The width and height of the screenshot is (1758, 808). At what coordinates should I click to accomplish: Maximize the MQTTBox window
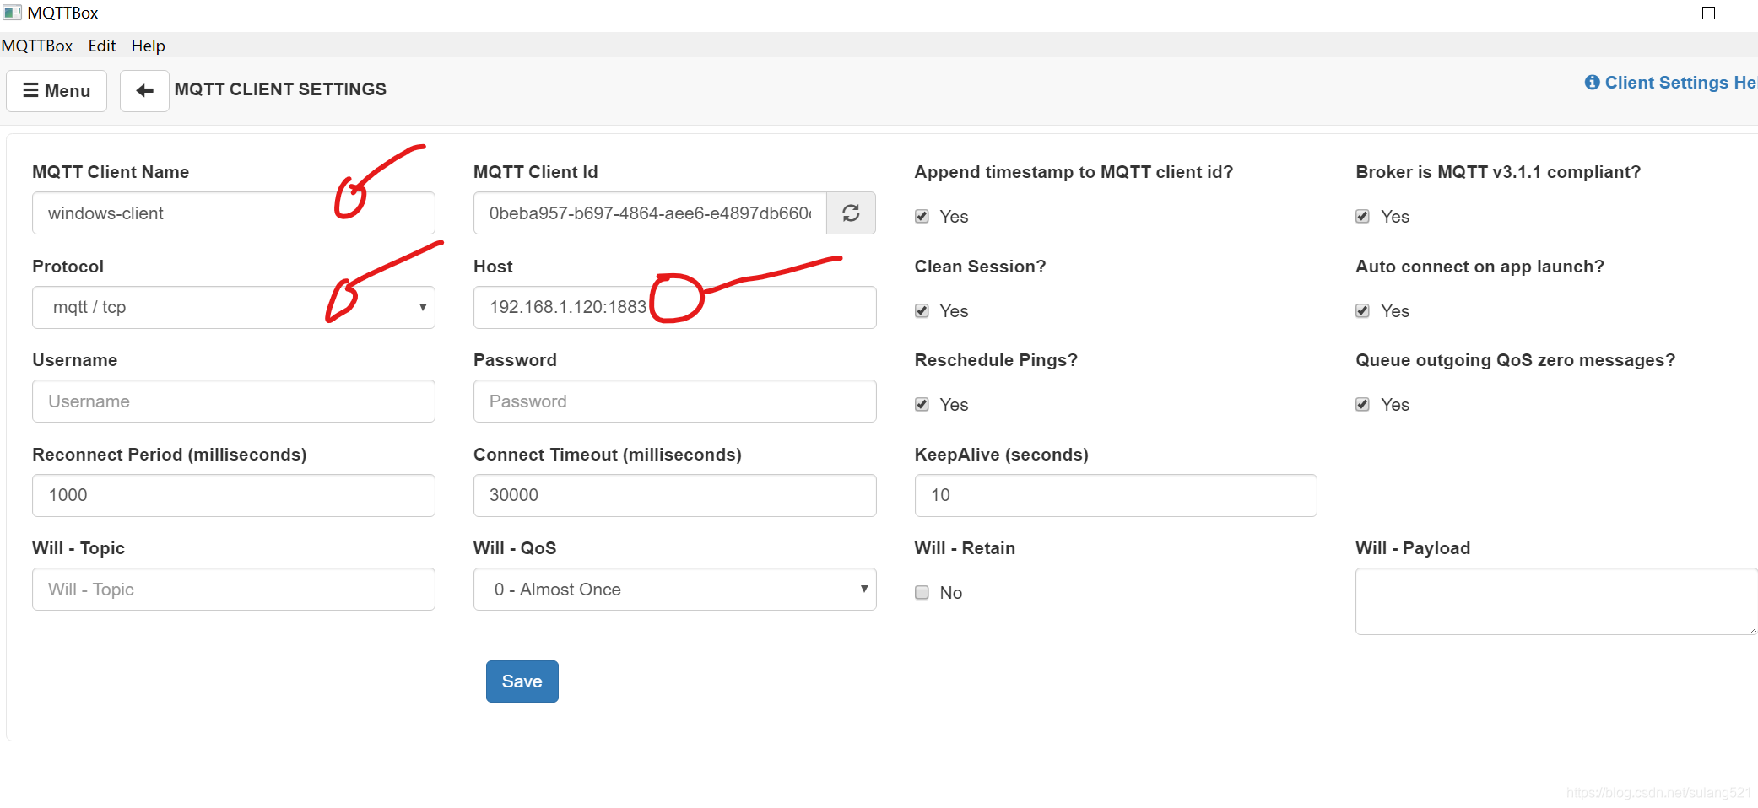[1708, 13]
